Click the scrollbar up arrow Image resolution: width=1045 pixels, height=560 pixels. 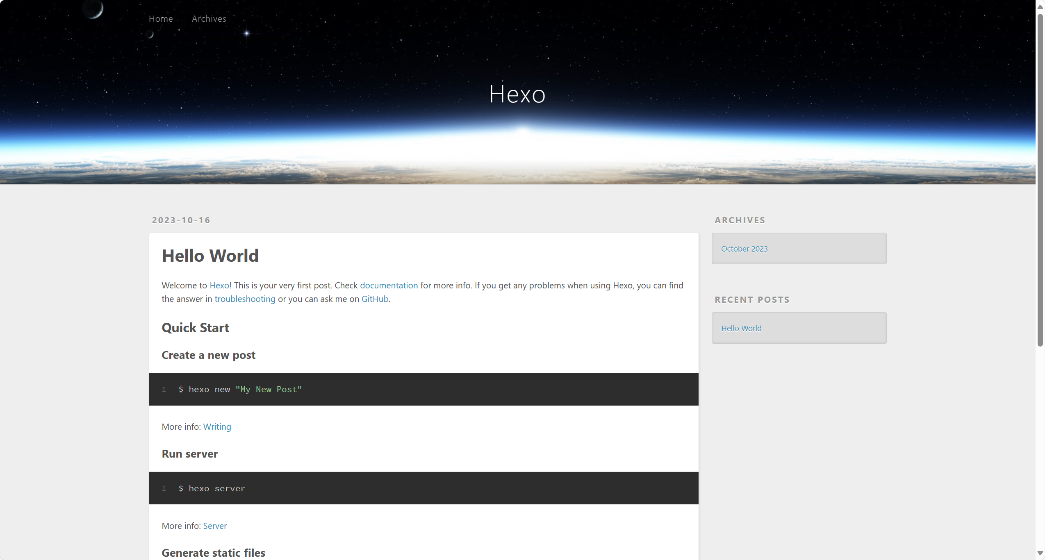coord(1040,7)
